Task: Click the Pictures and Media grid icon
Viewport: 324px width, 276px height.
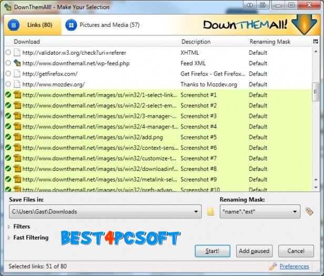Action: [x=71, y=25]
